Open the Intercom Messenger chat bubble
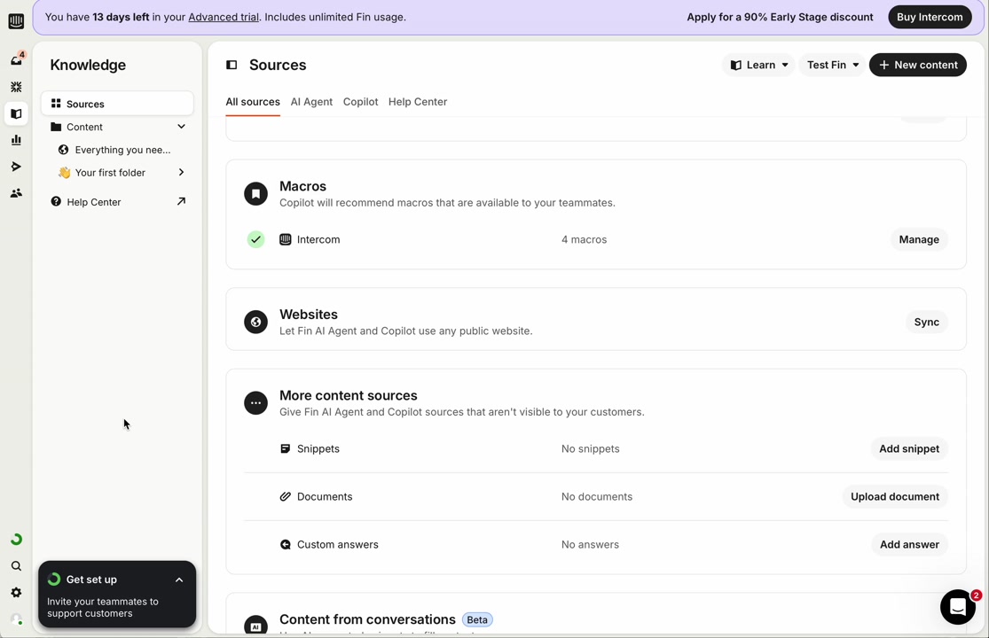Screen dimensions: 989x638 [957, 607]
